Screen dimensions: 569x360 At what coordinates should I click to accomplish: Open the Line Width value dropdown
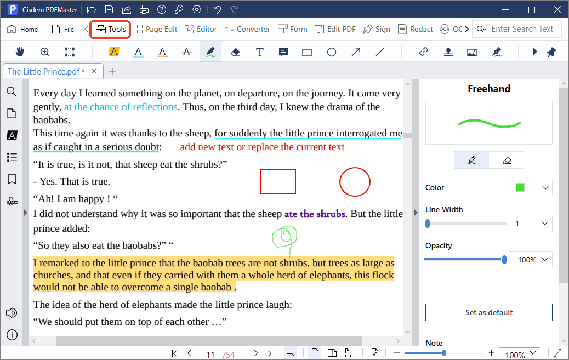530,224
